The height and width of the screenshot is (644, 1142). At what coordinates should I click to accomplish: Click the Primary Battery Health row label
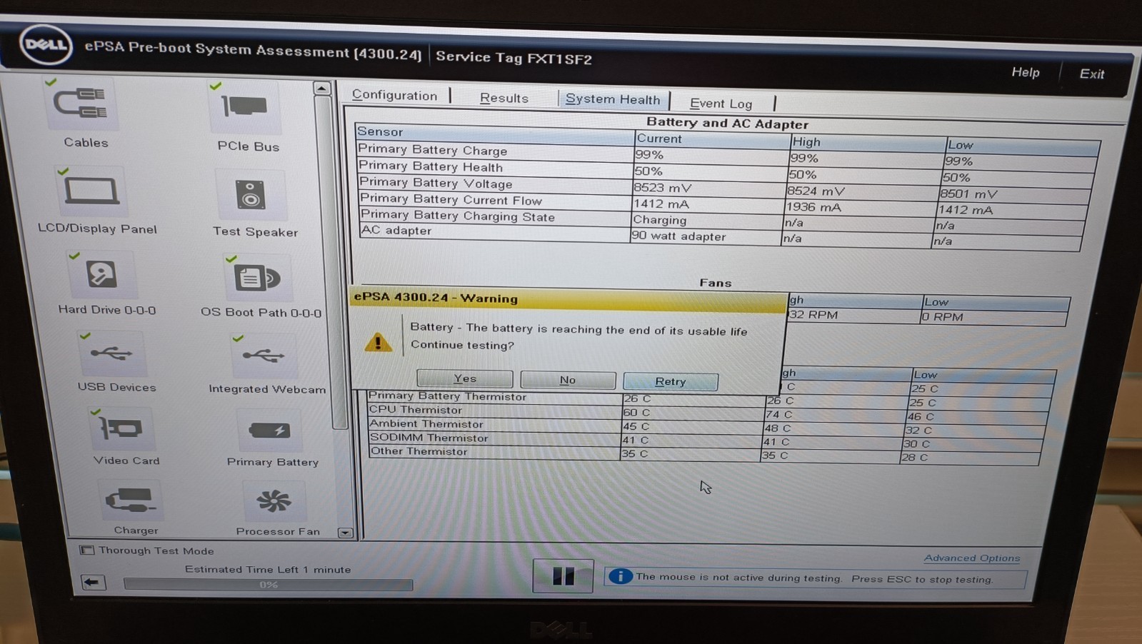(431, 166)
